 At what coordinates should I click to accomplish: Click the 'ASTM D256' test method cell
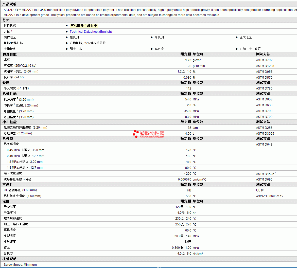(264, 128)
